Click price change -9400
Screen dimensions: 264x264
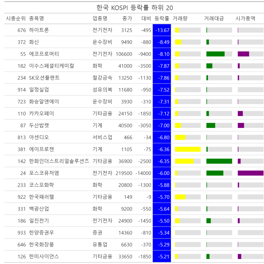145,54
